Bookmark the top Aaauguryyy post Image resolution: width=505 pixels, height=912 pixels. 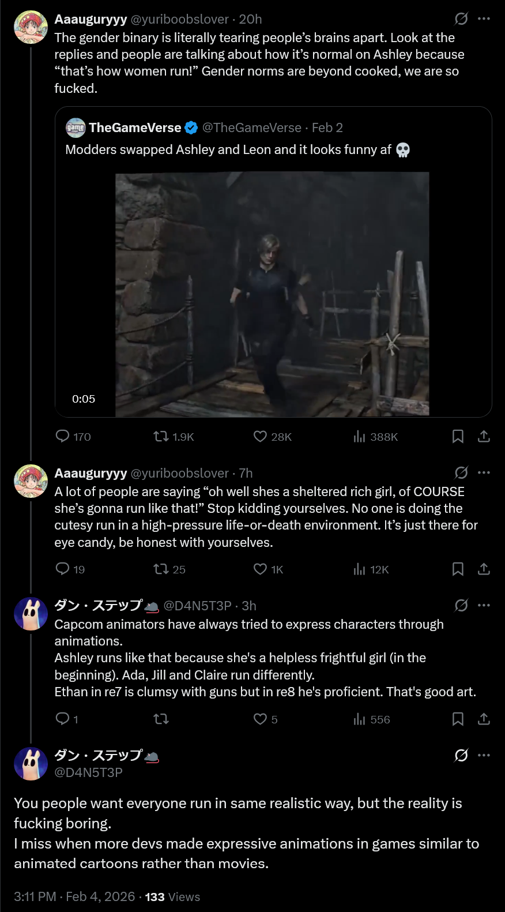tap(458, 437)
